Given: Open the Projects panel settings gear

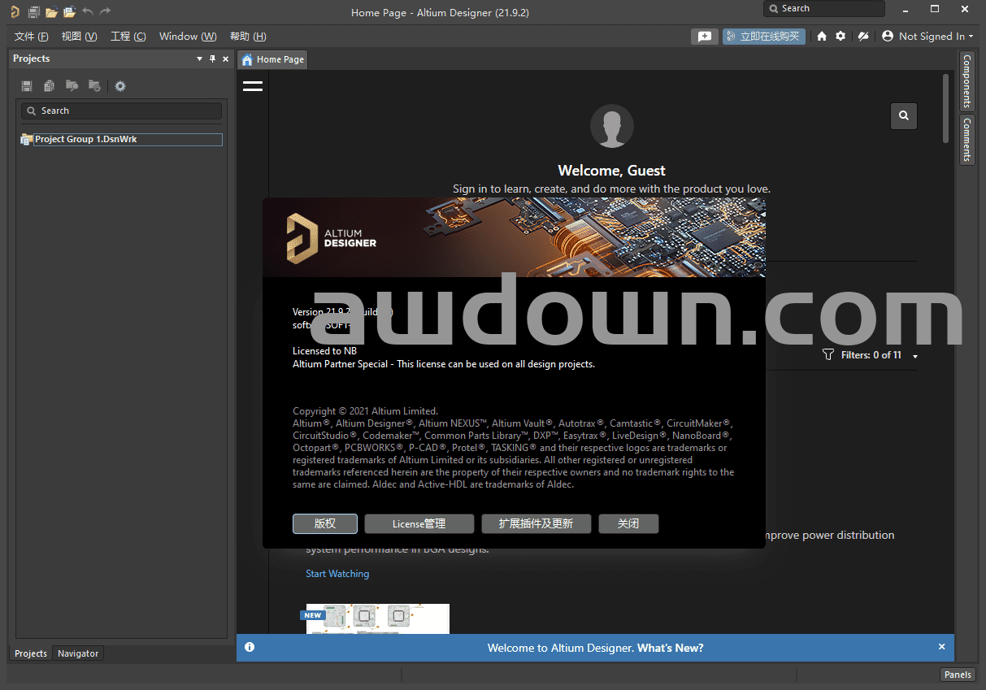Looking at the screenshot, I should pyautogui.click(x=120, y=86).
